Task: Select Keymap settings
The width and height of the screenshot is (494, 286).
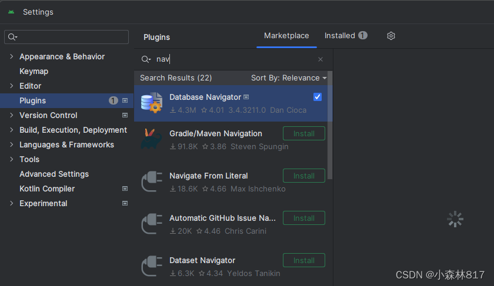Action: point(34,72)
